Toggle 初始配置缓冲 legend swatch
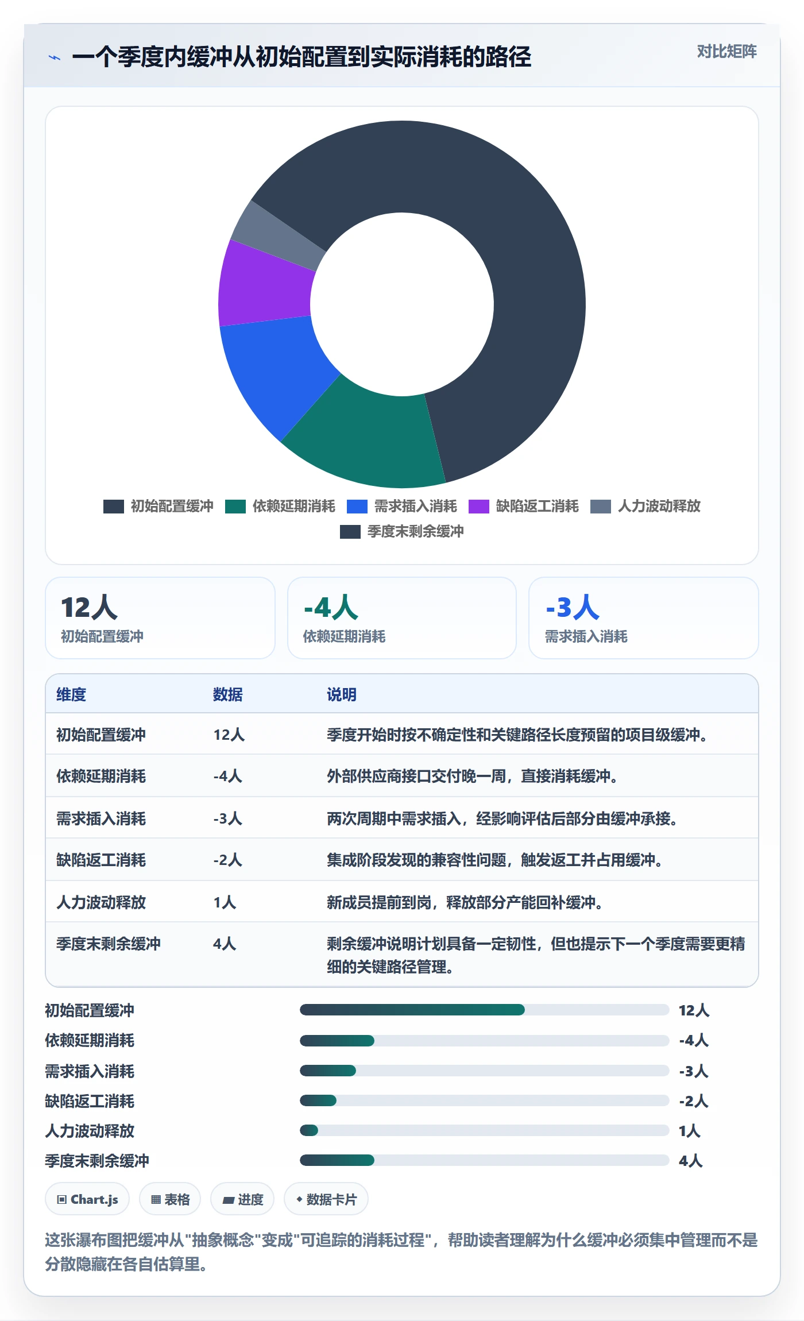This screenshot has height=1321, width=804. (x=114, y=506)
